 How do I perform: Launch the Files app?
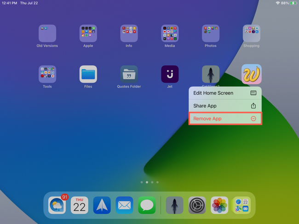[88, 74]
